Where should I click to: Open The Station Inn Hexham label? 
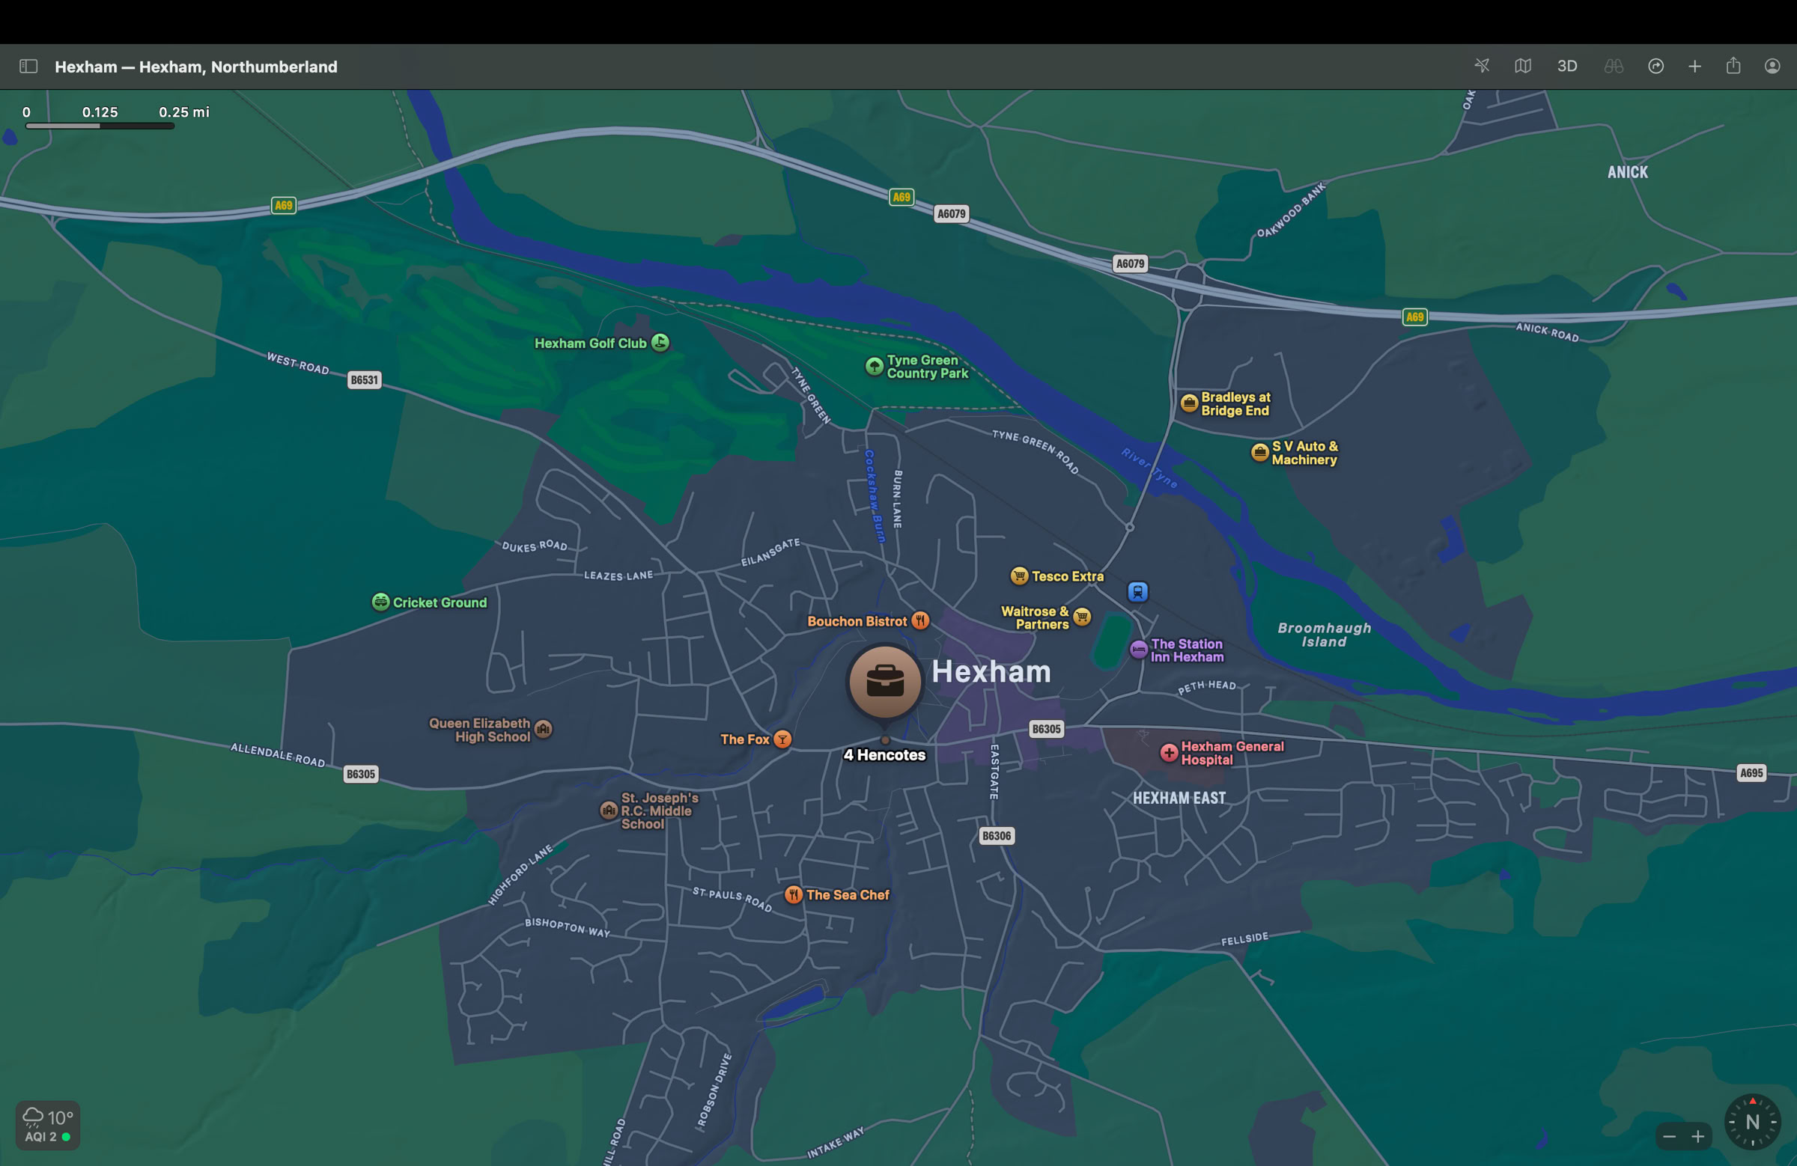(x=1186, y=650)
